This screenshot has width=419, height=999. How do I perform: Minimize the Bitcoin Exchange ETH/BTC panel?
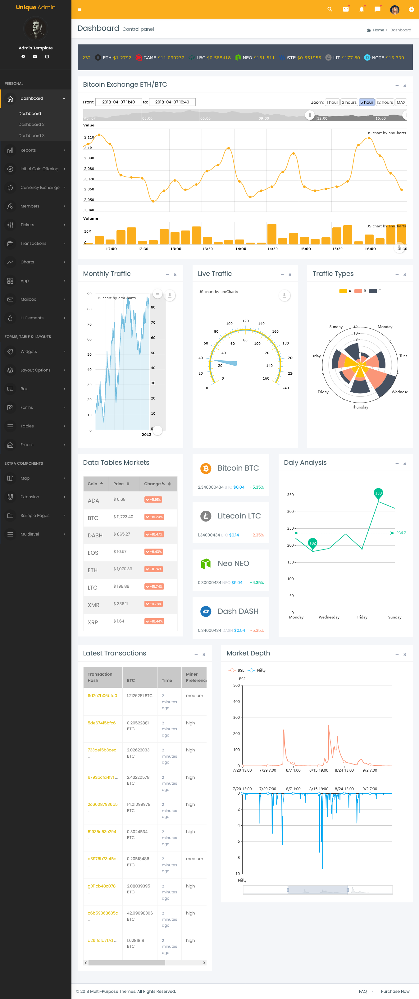pos(397,86)
